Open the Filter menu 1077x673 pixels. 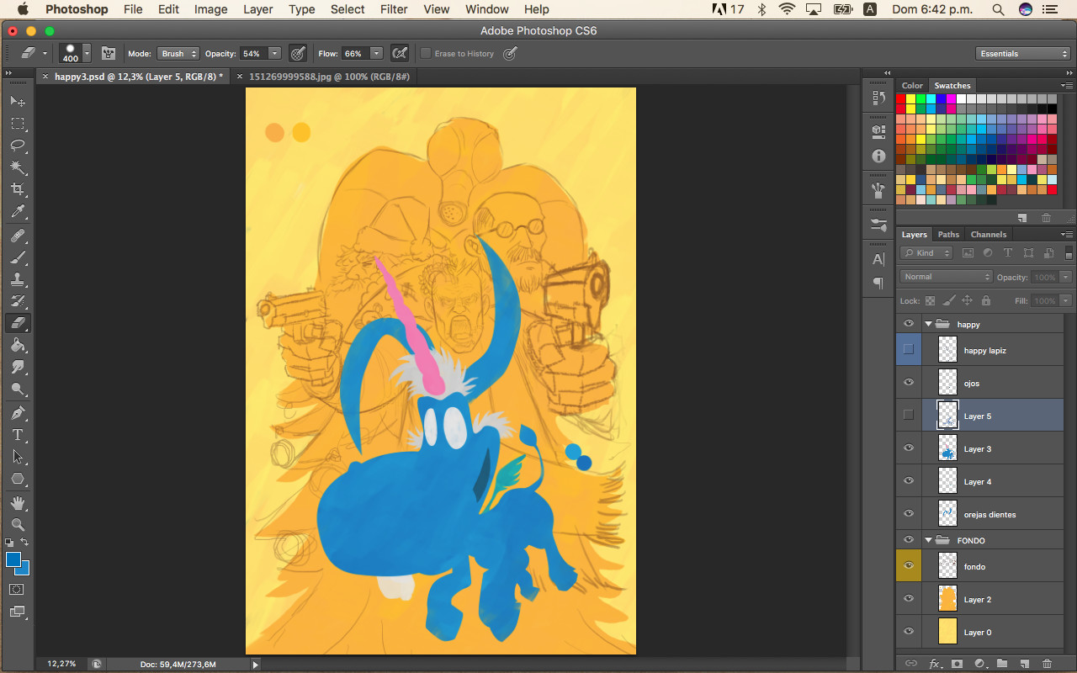394,9
